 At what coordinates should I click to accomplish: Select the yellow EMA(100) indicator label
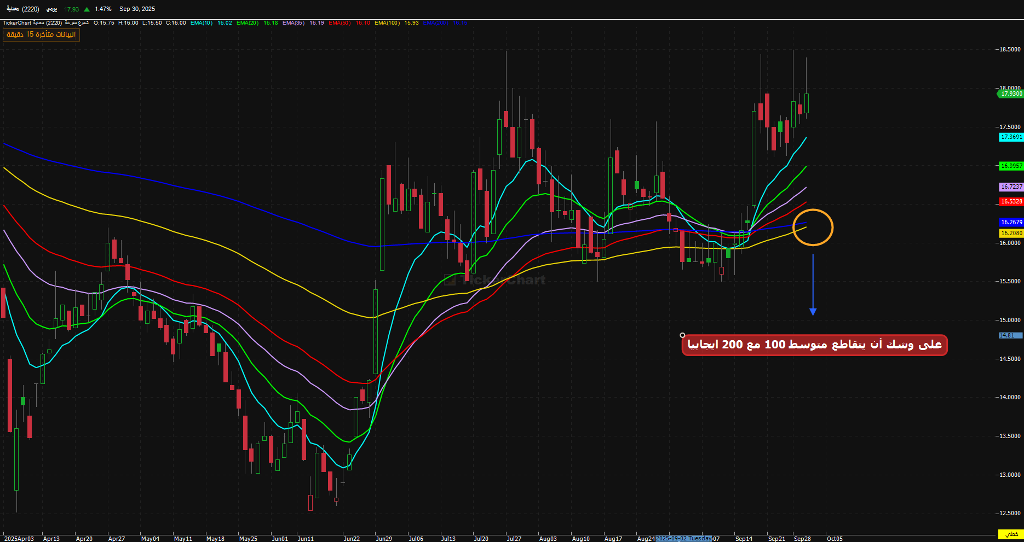coord(387,23)
